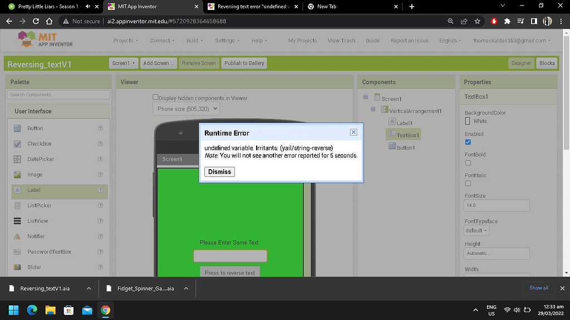
Task: Uncheck the Enabled property checkbox
Action: tap(468, 142)
